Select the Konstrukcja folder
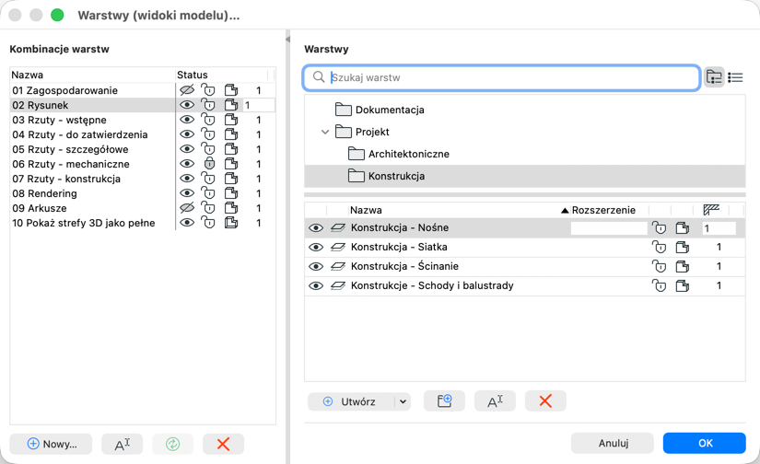This screenshot has height=464, width=760. coord(525,176)
